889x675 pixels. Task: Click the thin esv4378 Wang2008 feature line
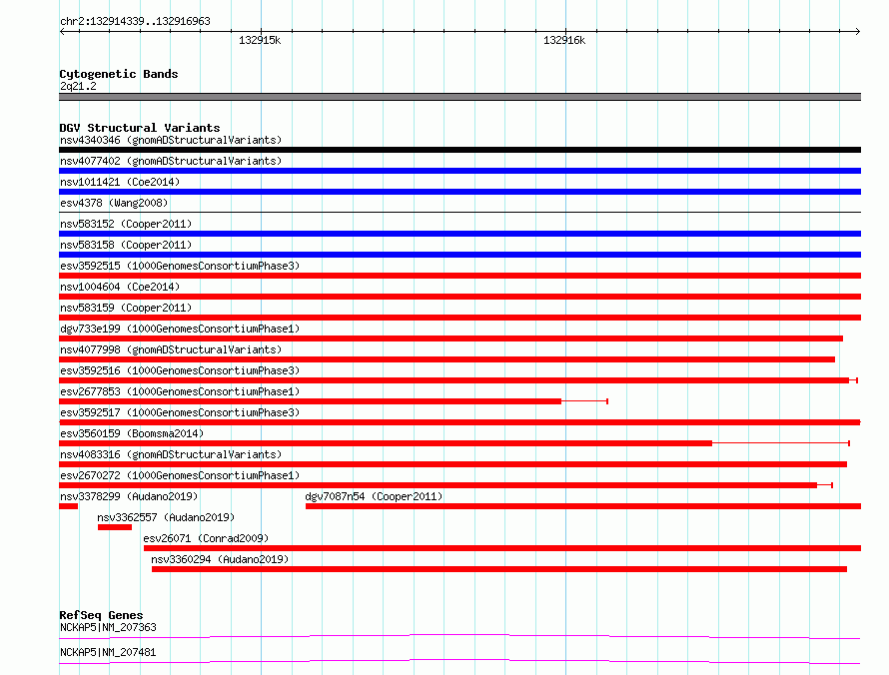(459, 213)
